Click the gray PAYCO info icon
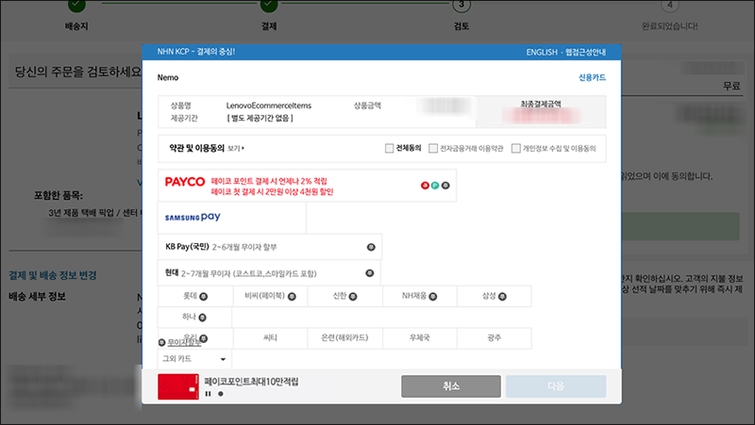755x425 pixels. pos(445,186)
